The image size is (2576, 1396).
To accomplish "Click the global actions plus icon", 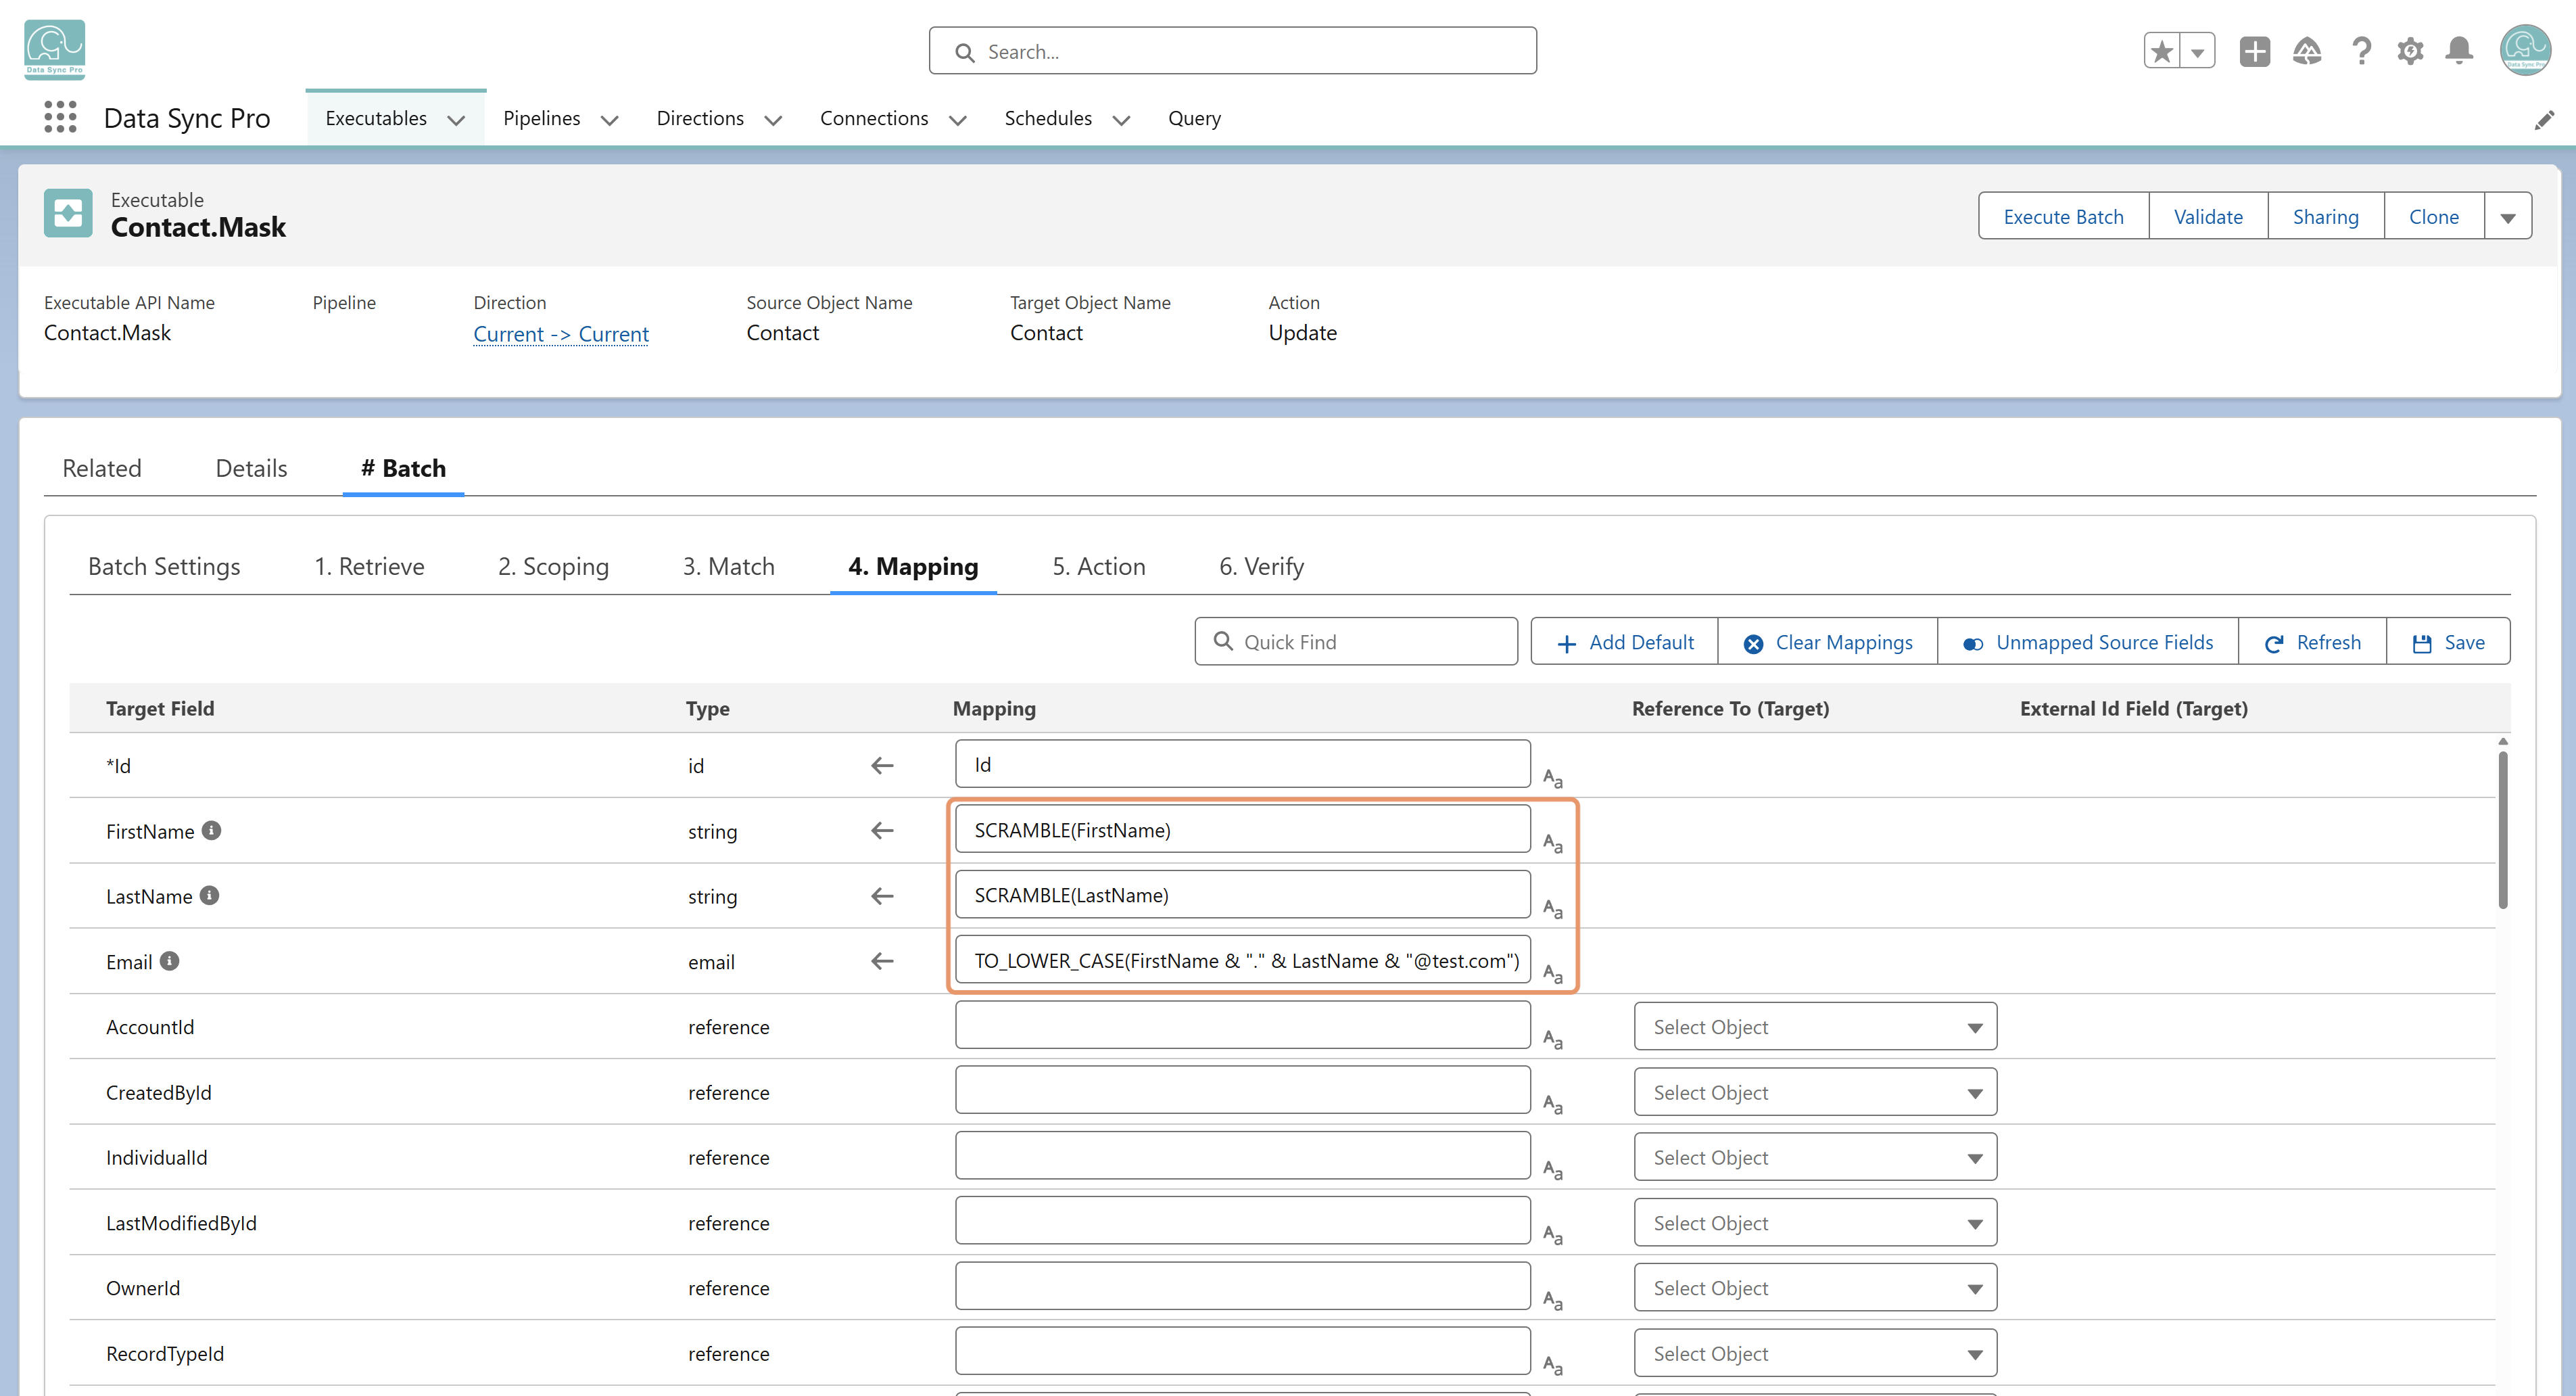I will tap(2255, 51).
